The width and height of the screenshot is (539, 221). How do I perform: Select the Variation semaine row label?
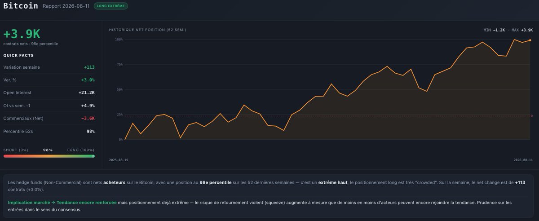(22, 67)
